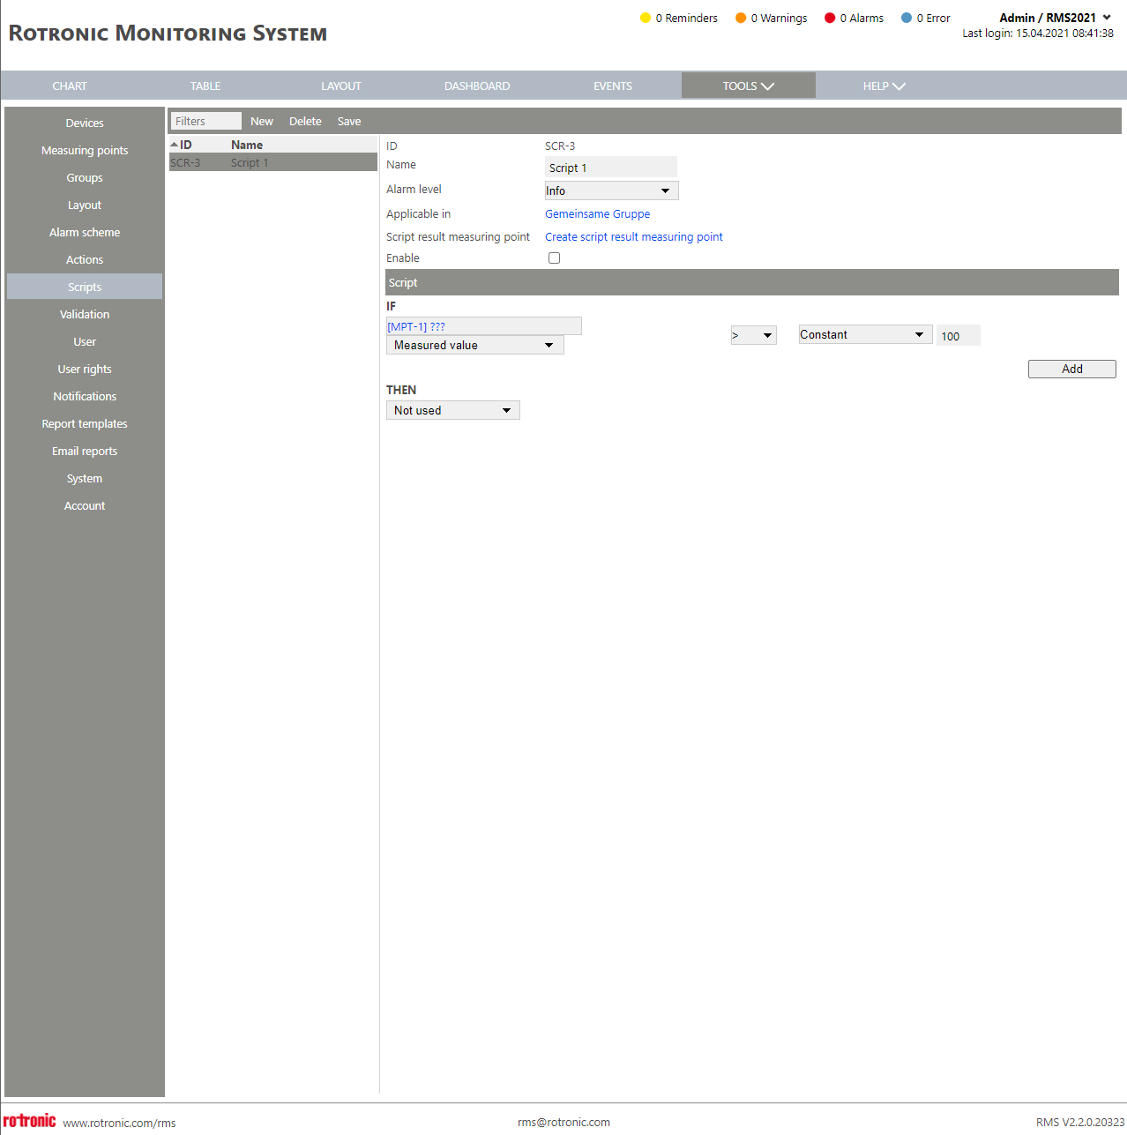Viewport: 1127px width, 1135px height.
Task: Open the Measured value dropdown
Action: [x=474, y=345]
